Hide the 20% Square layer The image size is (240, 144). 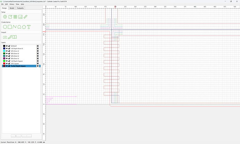pos(7,64)
